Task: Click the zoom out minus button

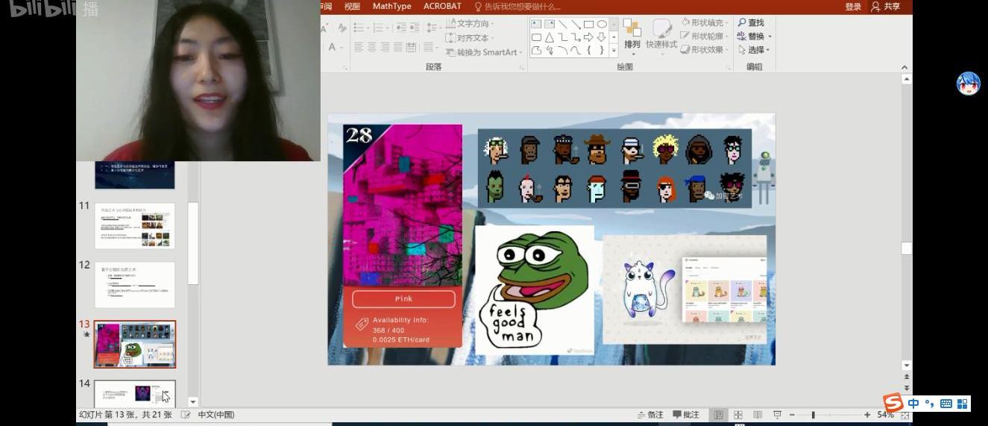Action: [792, 415]
